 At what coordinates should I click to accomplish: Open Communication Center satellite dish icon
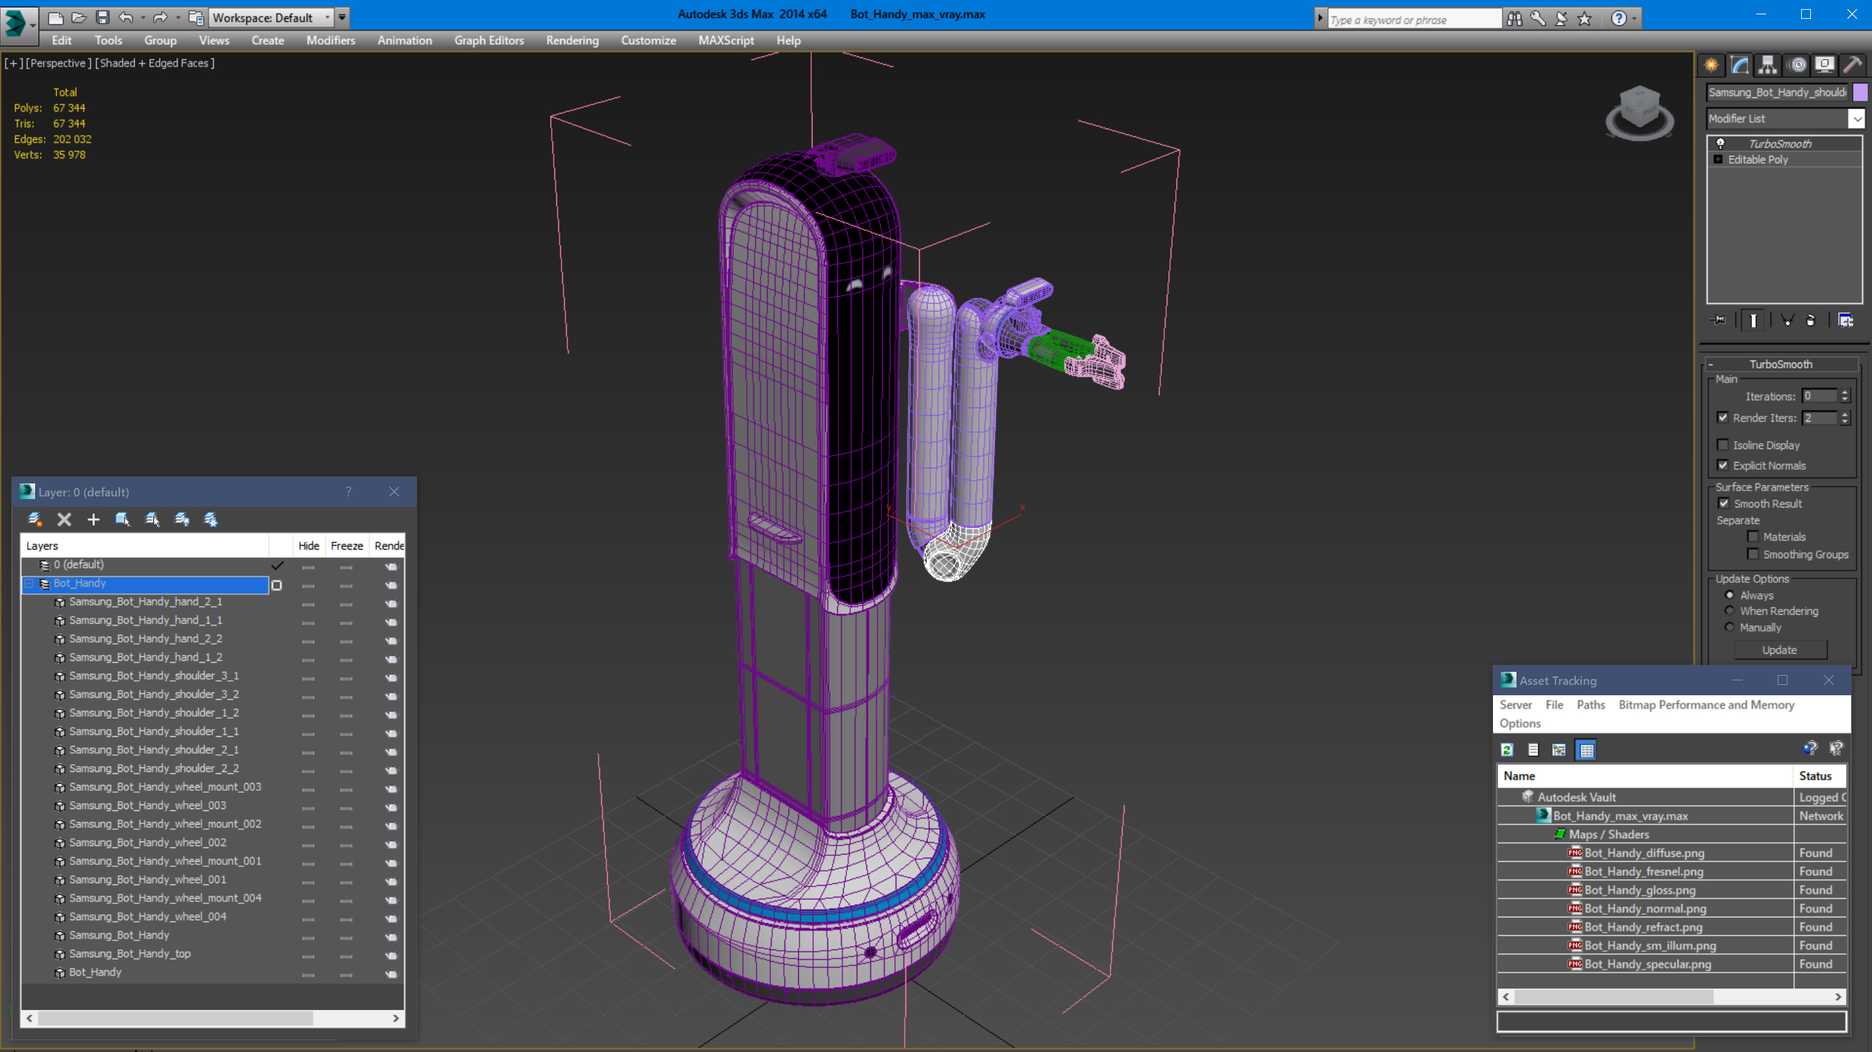[1561, 19]
